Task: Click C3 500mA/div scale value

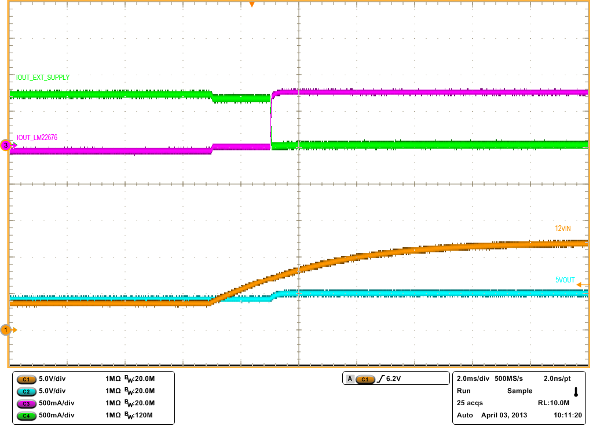Action: 57,403
